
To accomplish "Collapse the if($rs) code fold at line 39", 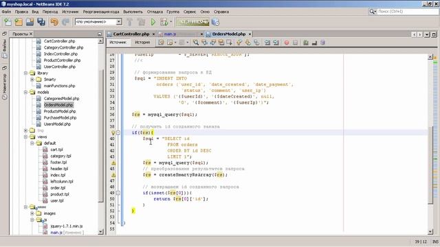I will (118, 132).
